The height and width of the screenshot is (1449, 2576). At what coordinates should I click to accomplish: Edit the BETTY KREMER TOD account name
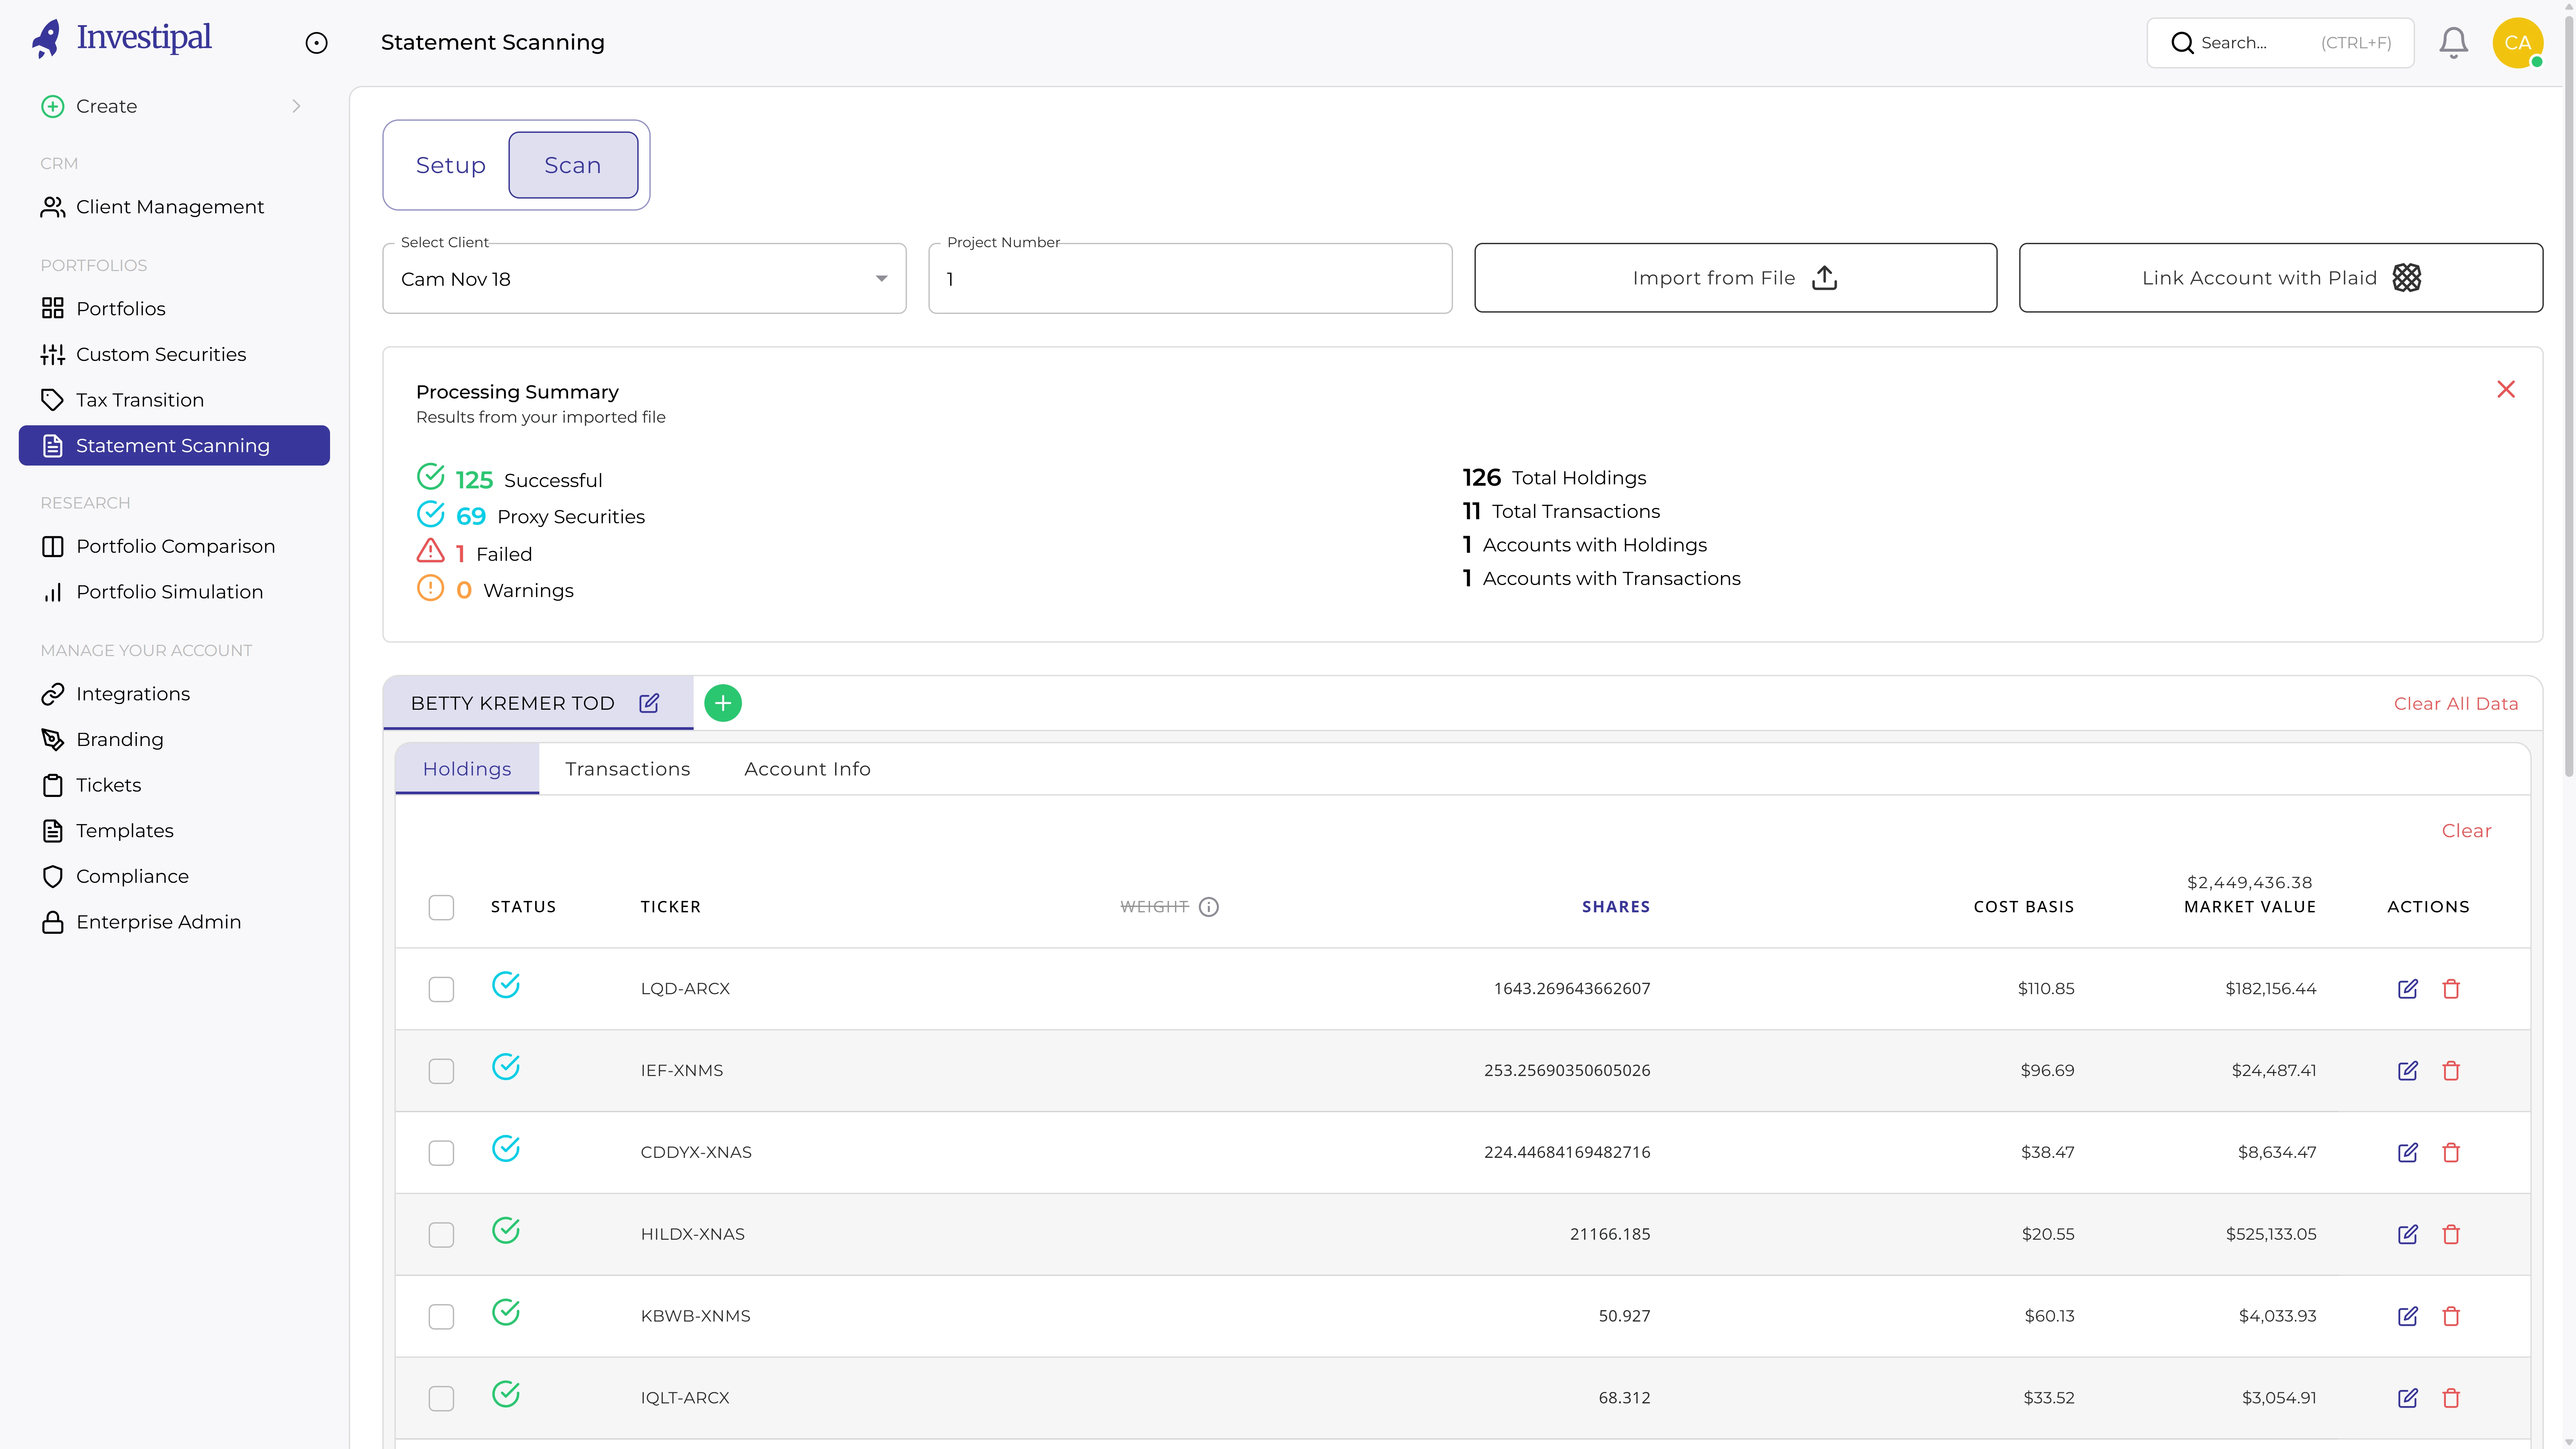[x=649, y=703]
